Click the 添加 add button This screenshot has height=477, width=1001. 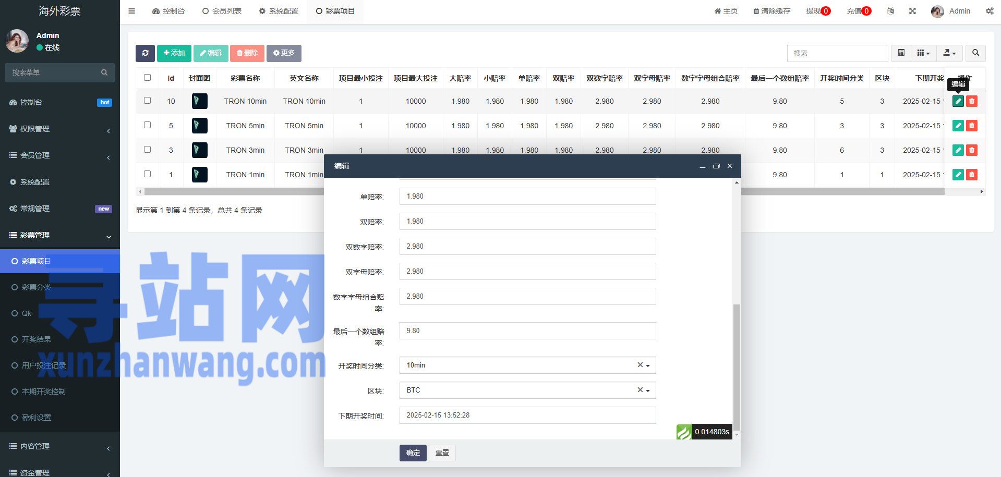tap(174, 53)
